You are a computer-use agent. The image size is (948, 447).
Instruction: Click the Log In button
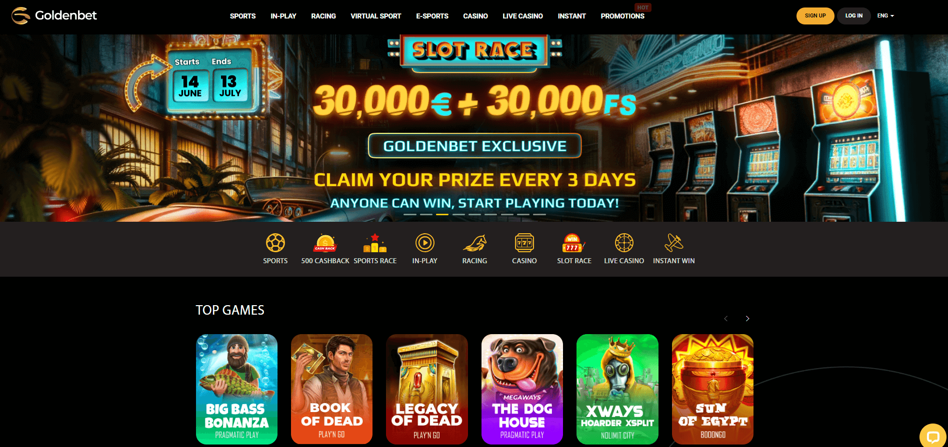point(854,16)
